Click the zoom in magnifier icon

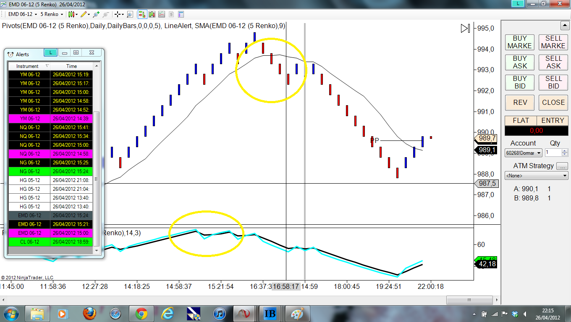[96, 14]
